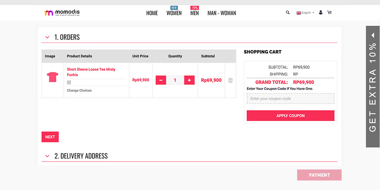
Task: Click the SHOPPING CART heading
Action: pyautogui.click(x=263, y=52)
